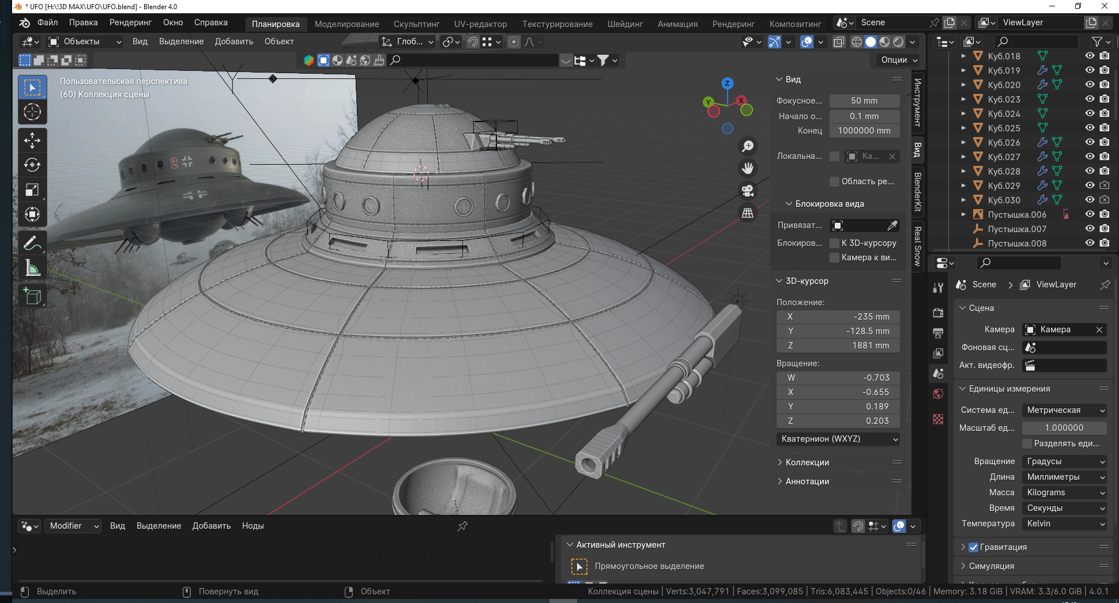Open the Рендеринг menu

(130, 22)
